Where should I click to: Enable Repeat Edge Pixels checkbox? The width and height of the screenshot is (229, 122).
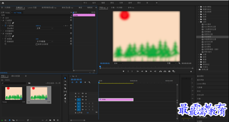click(x=37, y=44)
